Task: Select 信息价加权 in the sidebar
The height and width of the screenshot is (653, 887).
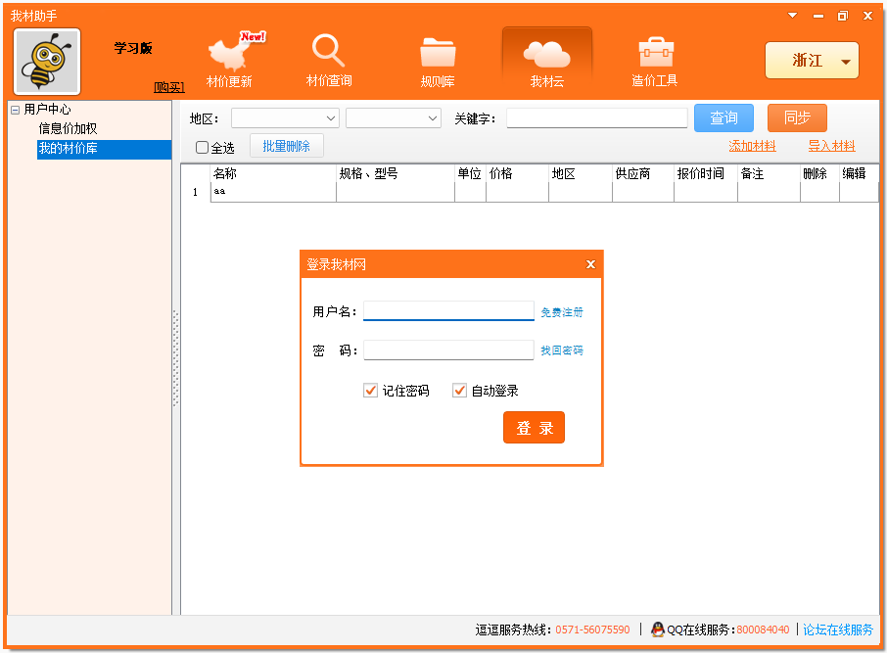Action: coord(68,128)
